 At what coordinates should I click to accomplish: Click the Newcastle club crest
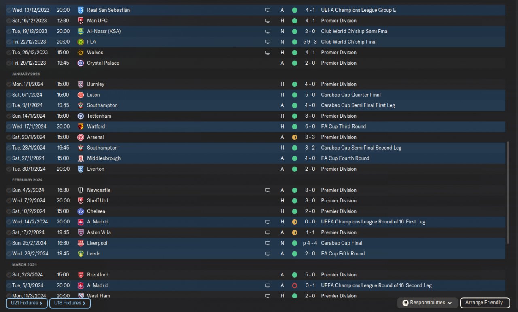[x=81, y=190]
